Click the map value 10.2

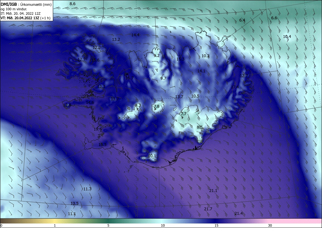(x=205, y=56)
